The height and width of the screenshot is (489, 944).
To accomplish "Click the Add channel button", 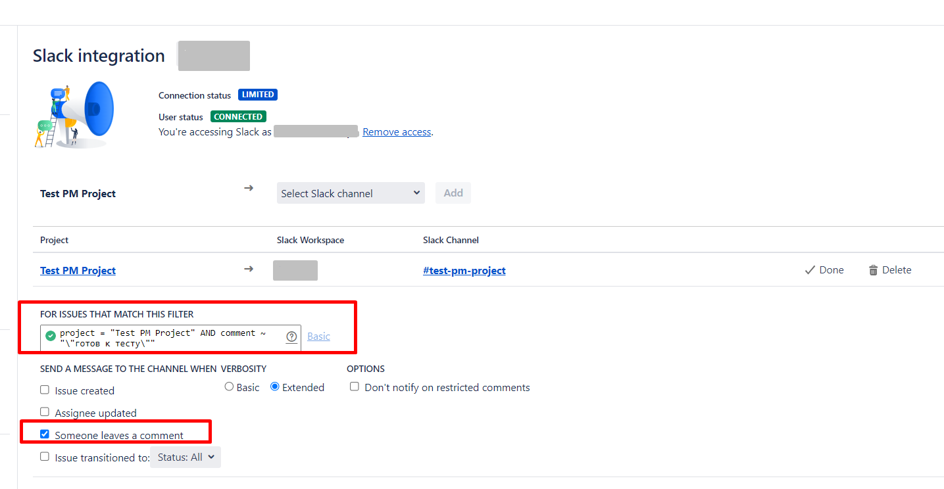I will click(x=453, y=193).
